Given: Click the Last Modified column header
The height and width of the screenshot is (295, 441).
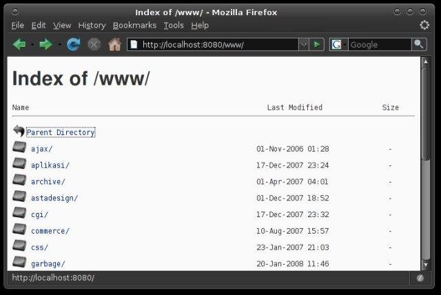Looking at the screenshot, I should (x=295, y=108).
